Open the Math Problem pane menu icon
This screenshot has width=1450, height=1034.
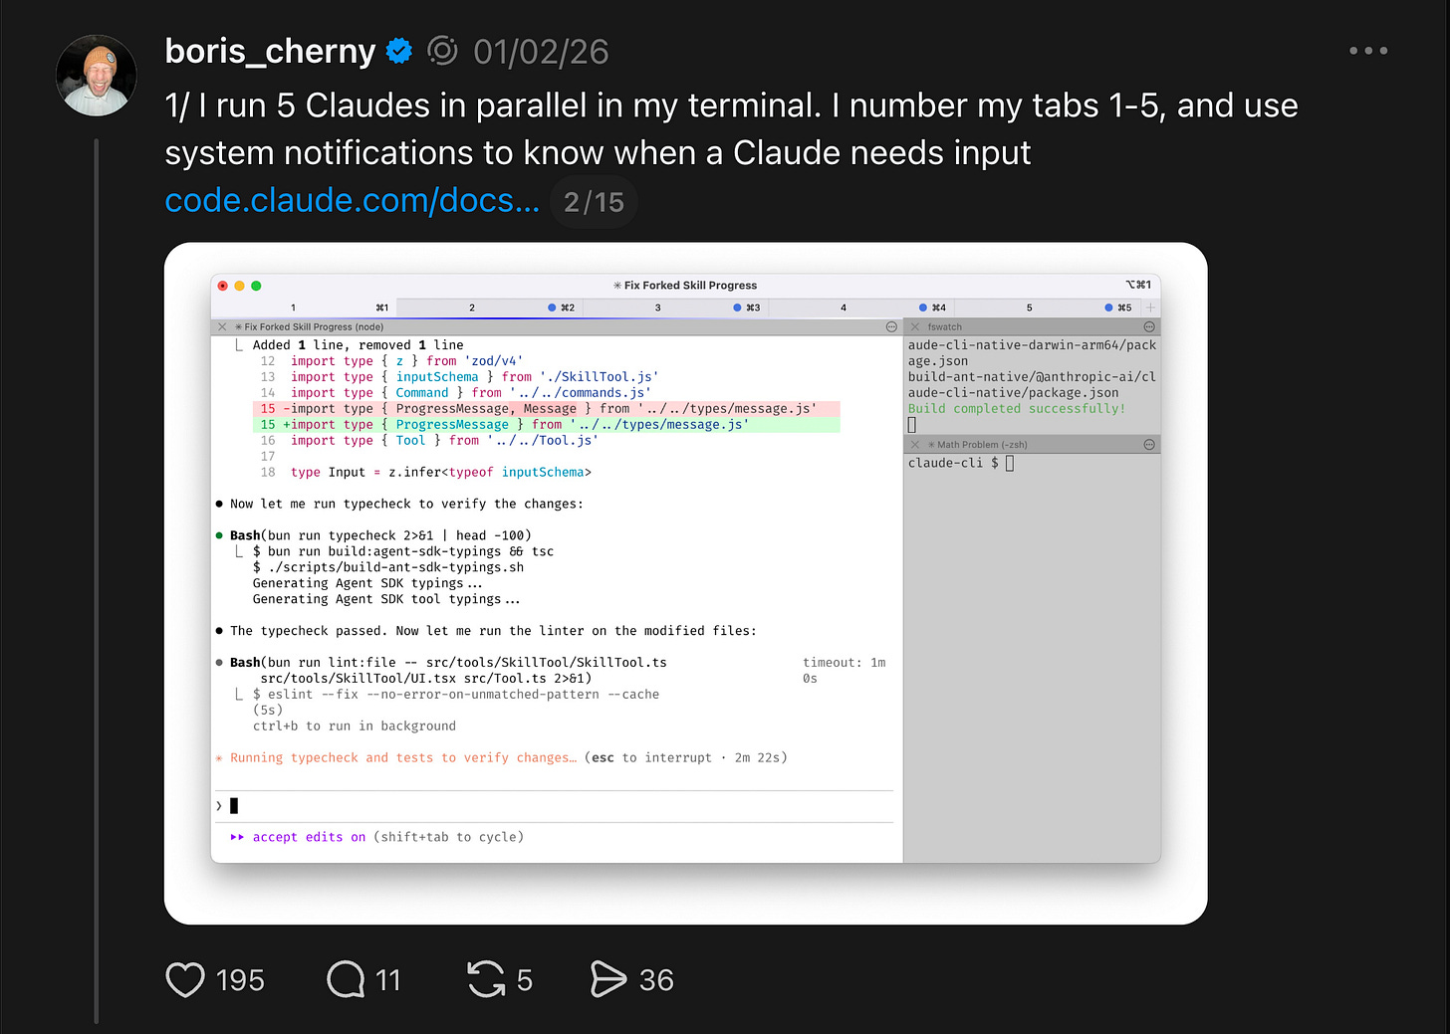tap(1149, 445)
